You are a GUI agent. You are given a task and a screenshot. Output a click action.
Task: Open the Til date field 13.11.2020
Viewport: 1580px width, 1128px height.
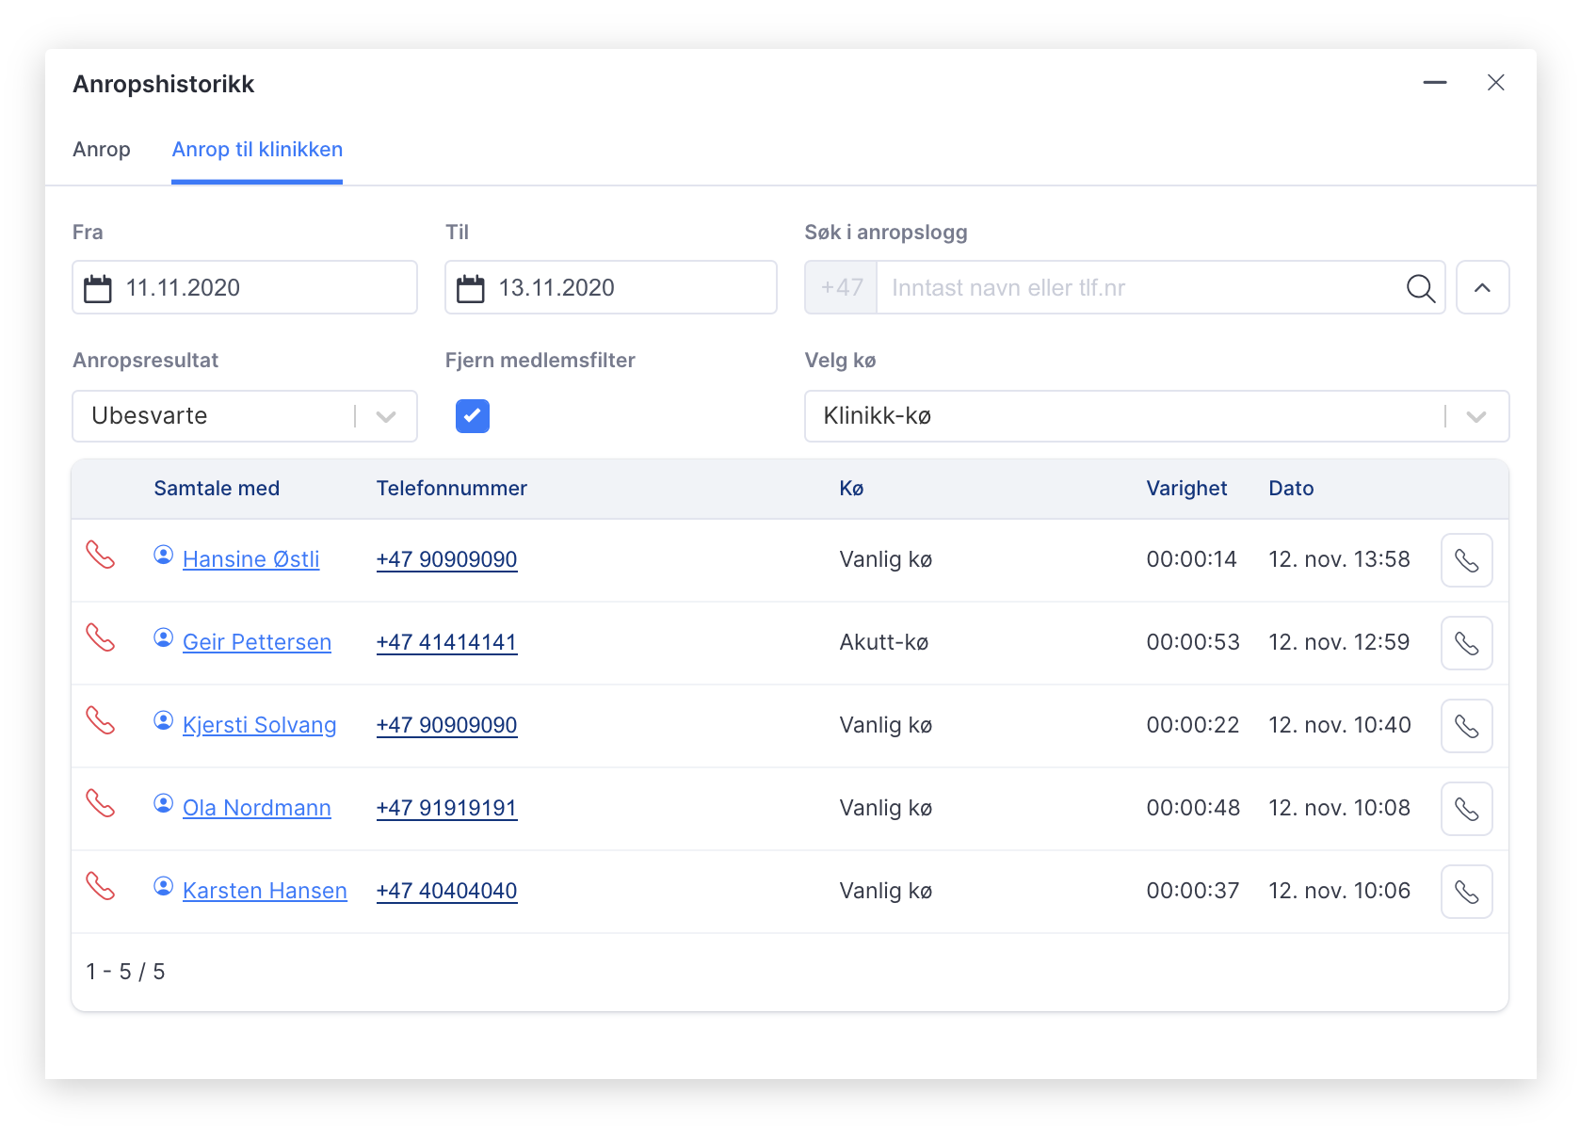611,287
